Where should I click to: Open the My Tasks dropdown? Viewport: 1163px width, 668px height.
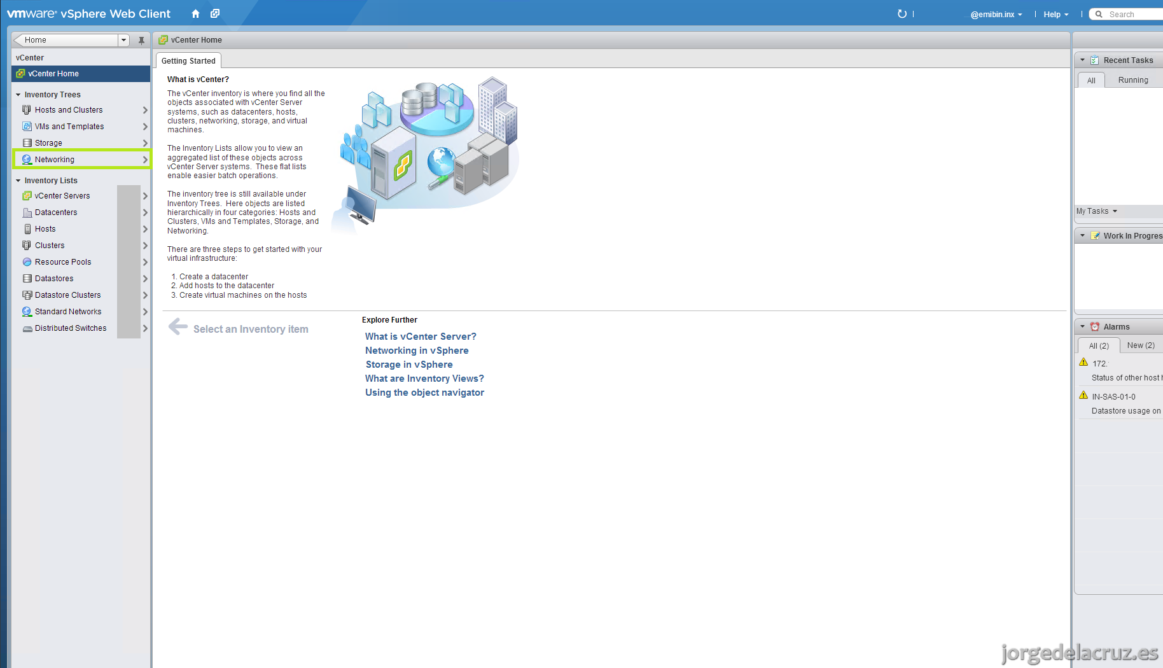click(x=1097, y=211)
